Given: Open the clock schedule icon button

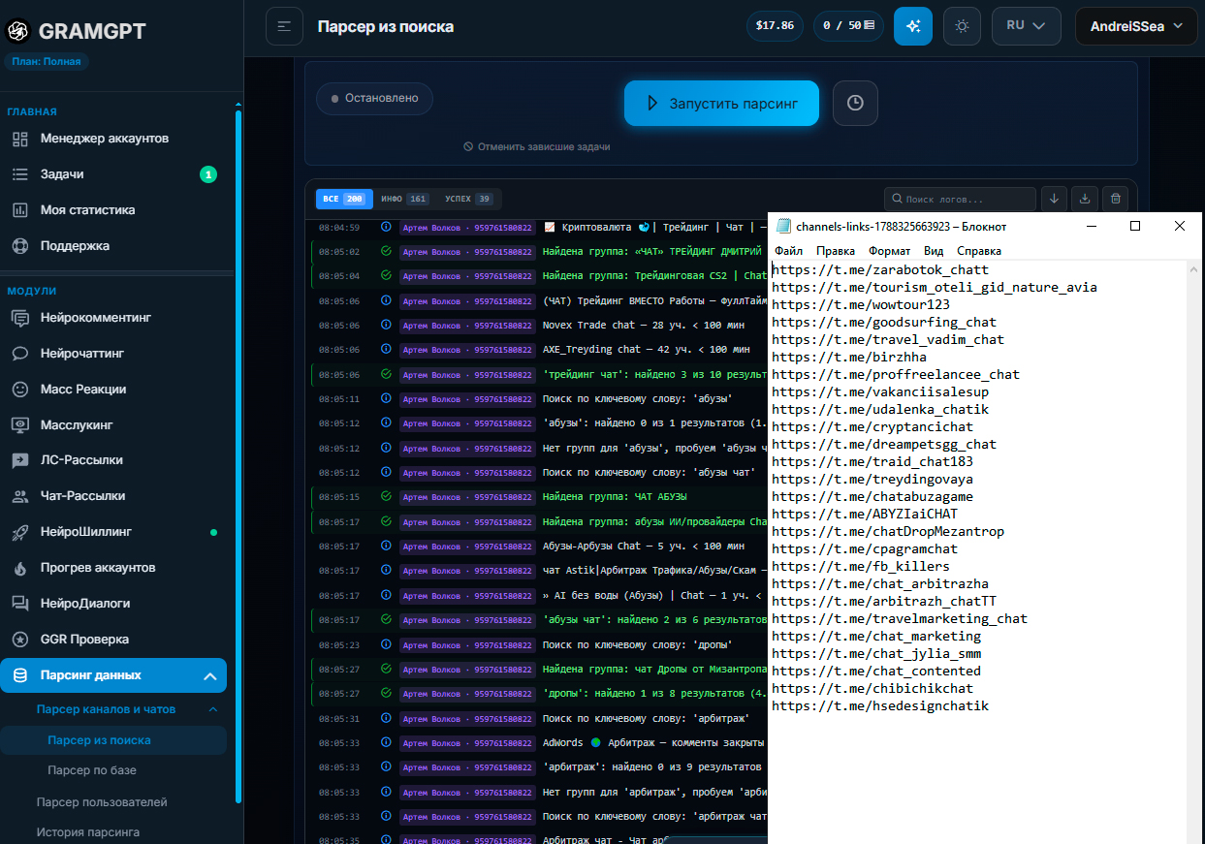Looking at the screenshot, I should (854, 103).
